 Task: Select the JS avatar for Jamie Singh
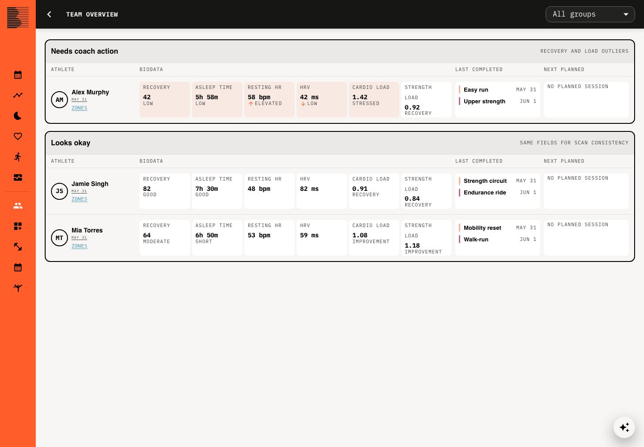pyautogui.click(x=59, y=191)
